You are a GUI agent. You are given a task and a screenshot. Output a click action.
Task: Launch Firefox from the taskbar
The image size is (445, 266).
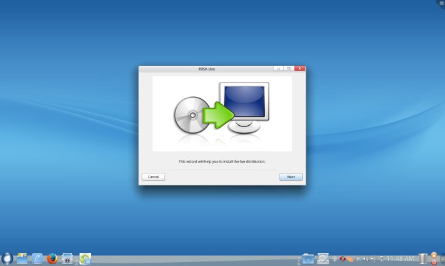coord(52,259)
